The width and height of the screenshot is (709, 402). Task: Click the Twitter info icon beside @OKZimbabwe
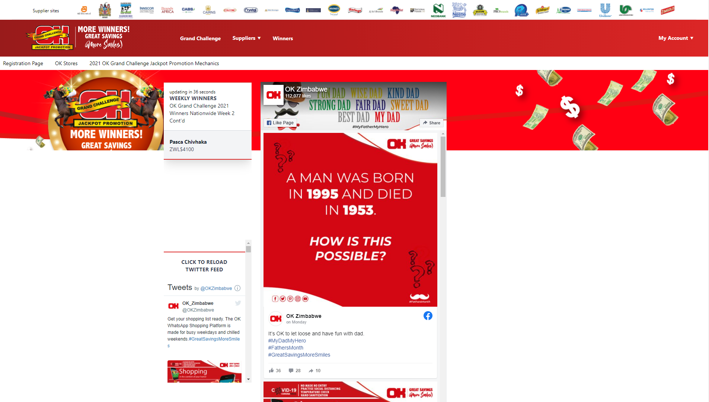[x=237, y=288]
